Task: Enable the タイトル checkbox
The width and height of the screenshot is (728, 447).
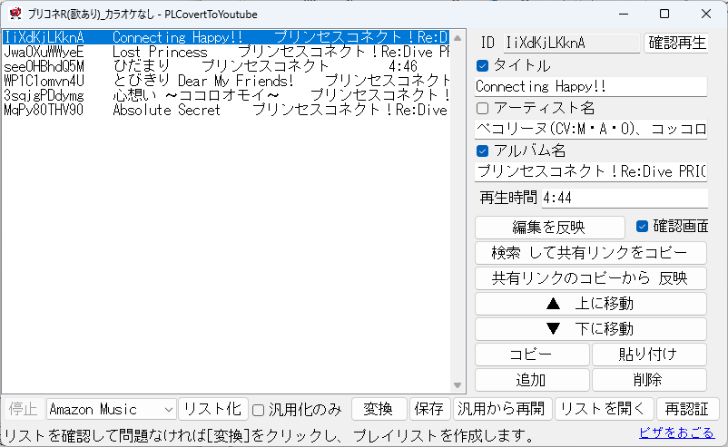Action: click(x=483, y=65)
